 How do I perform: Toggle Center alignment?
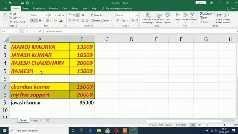pyautogui.click(x=74, y=20)
